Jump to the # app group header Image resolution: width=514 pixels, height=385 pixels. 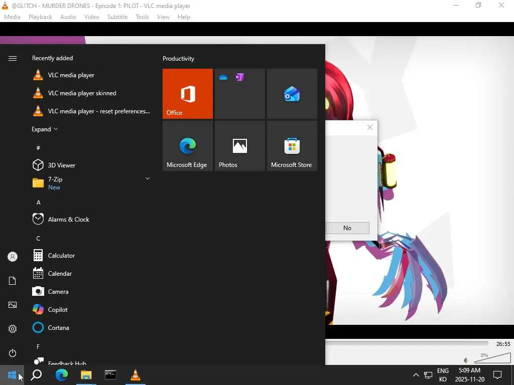point(38,148)
